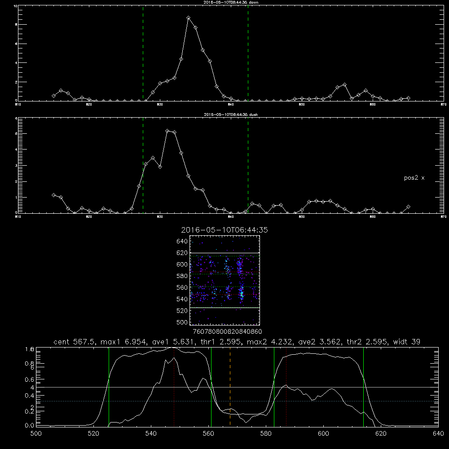Click the green solid line near 561 in bottom plot
Screen dimensions: 449x449
[x=211, y=387]
